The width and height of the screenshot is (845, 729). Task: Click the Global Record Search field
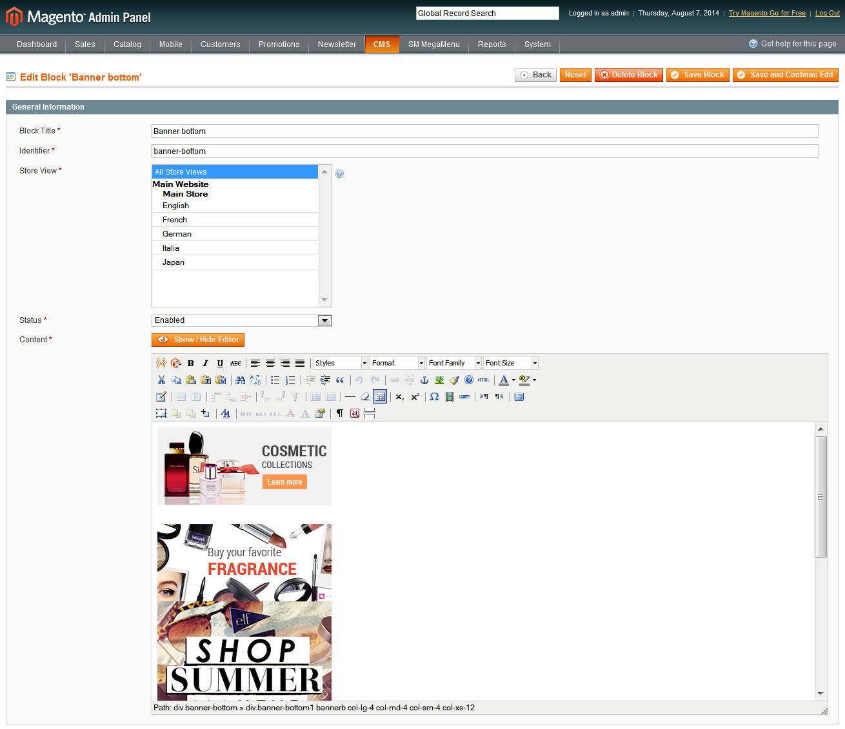tap(488, 14)
